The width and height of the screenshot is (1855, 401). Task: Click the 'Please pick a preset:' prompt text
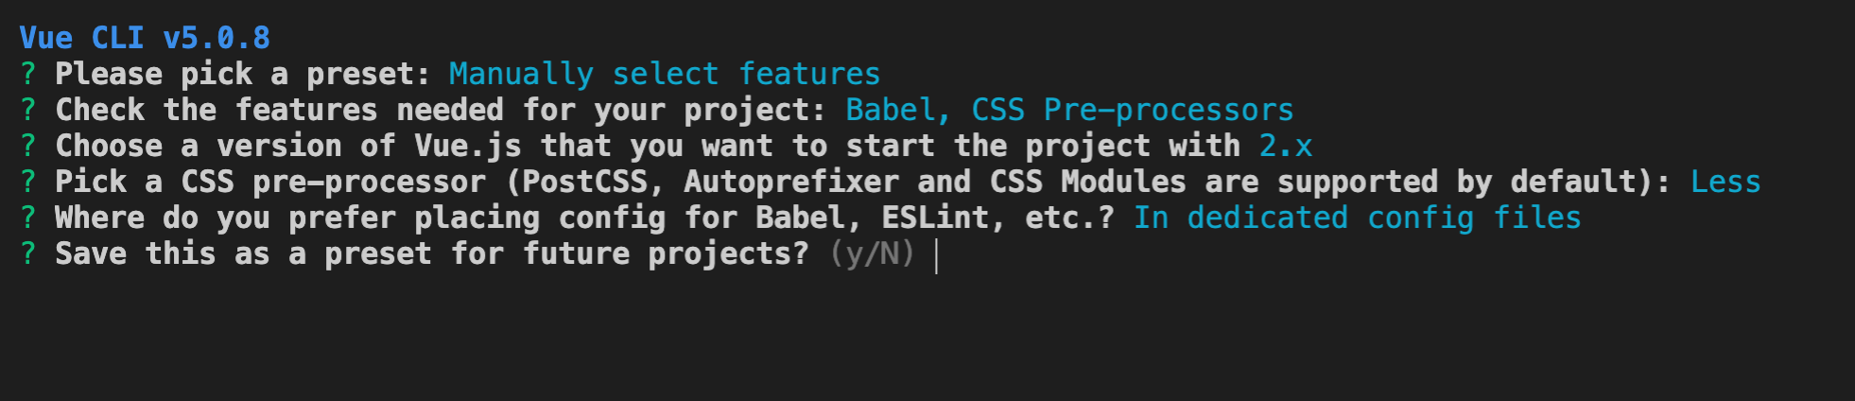pos(243,74)
